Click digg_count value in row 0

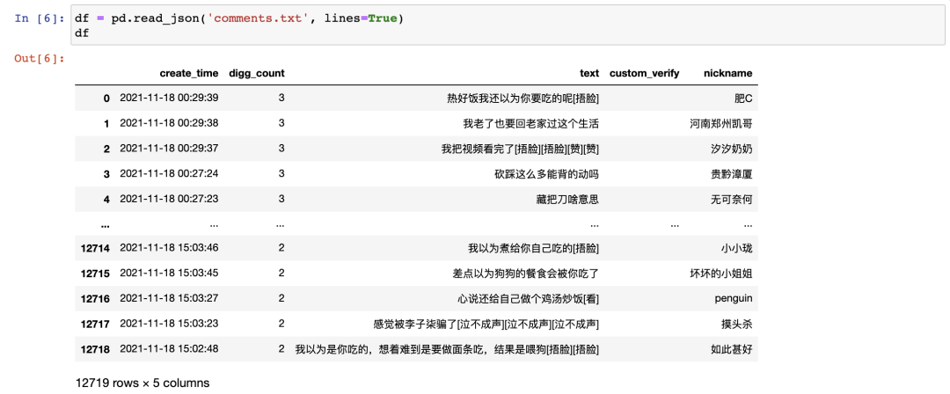click(x=281, y=98)
